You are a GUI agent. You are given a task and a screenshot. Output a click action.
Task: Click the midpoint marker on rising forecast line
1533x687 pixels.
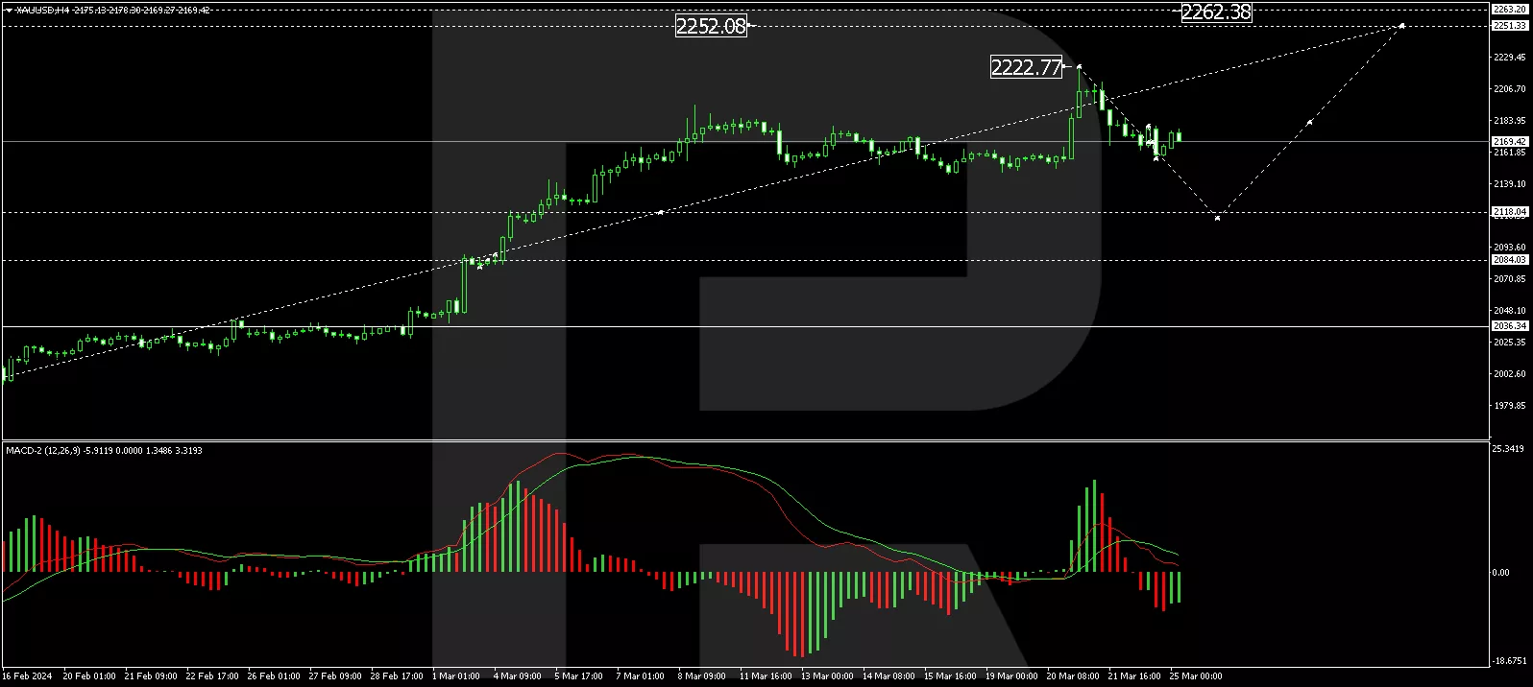1309,122
